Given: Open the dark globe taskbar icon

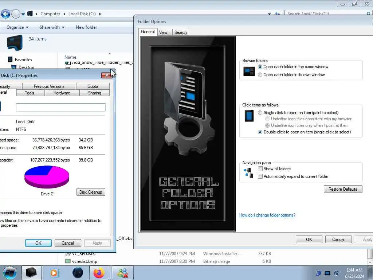Looking at the screenshot, I should tap(78, 273).
